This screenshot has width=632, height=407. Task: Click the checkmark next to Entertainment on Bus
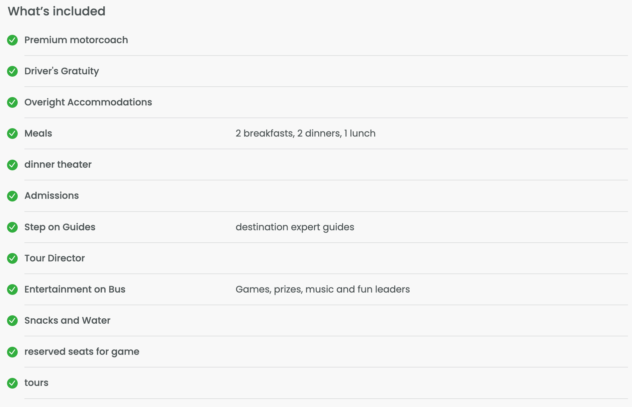pyautogui.click(x=12, y=290)
